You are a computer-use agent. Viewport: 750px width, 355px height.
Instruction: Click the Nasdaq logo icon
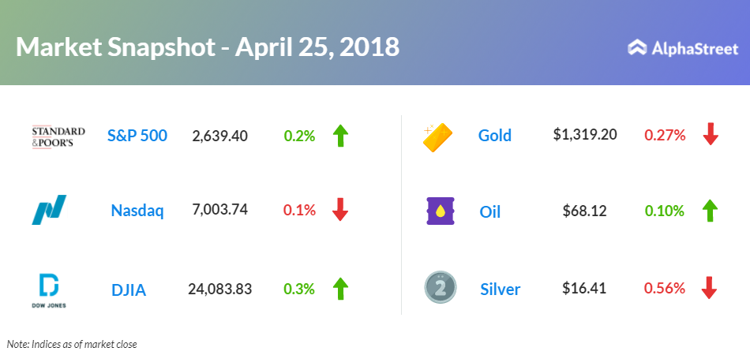click(49, 211)
